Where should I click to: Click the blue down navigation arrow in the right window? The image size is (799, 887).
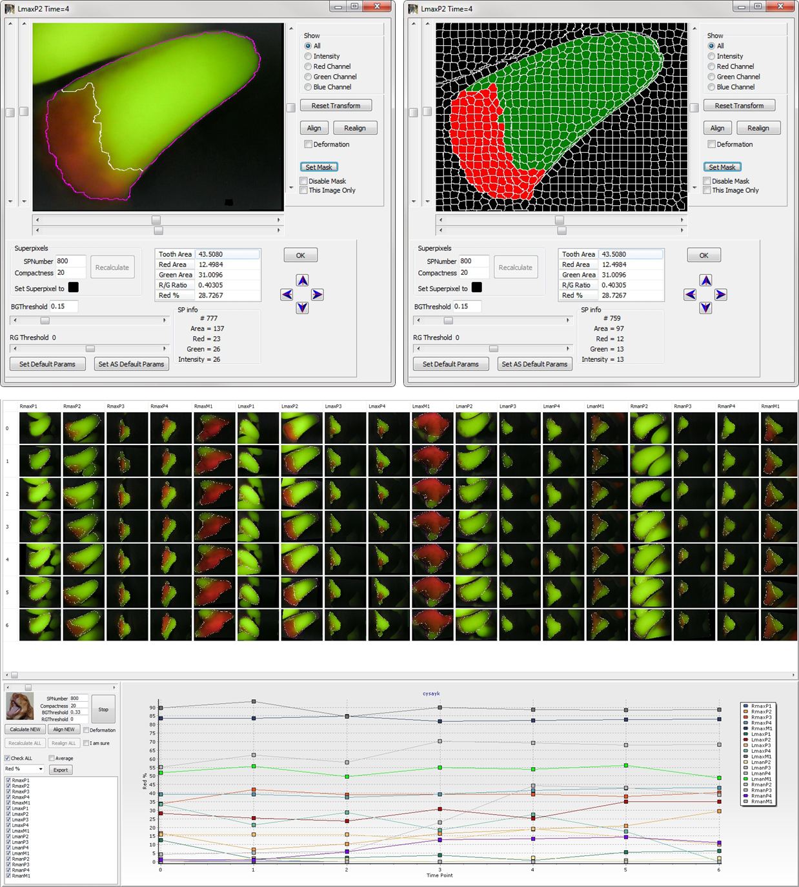click(x=705, y=308)
